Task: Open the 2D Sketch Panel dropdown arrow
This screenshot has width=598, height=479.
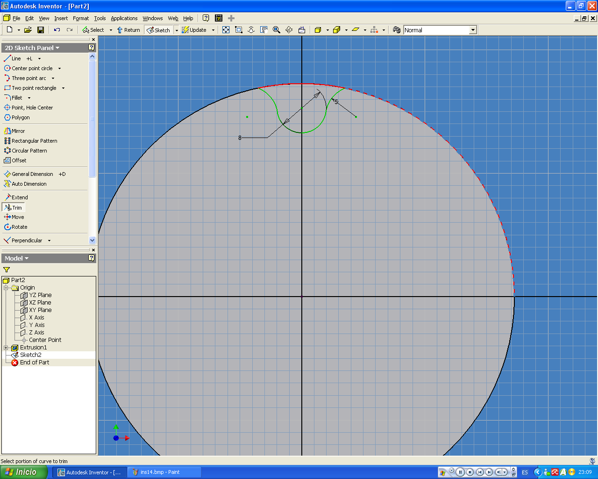Action: [57, 48]
